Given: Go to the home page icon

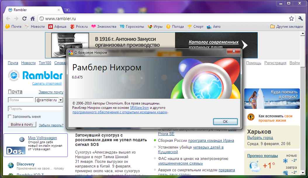Looking at the screenshot, I should [33, 19].
